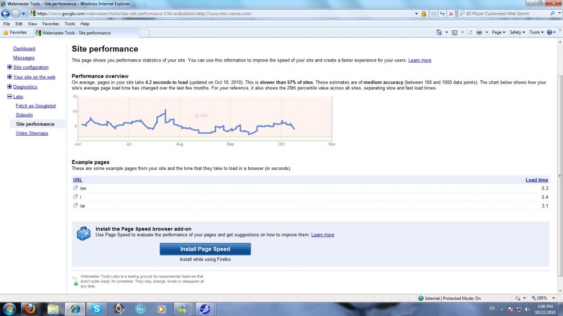Click the search magnifier button
The height and width of the screenshot is (316, 563).
tap(553, 14)
